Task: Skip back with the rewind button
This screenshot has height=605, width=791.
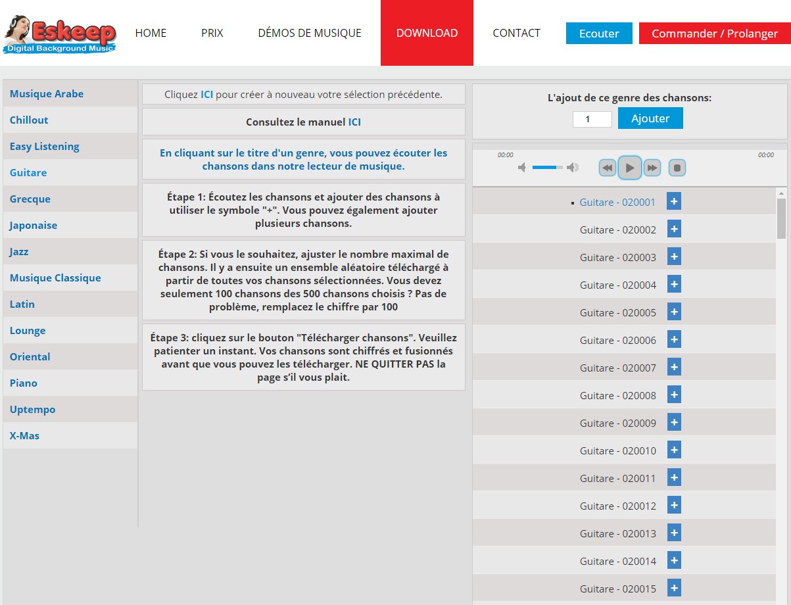Action: [x=608, y=168]
